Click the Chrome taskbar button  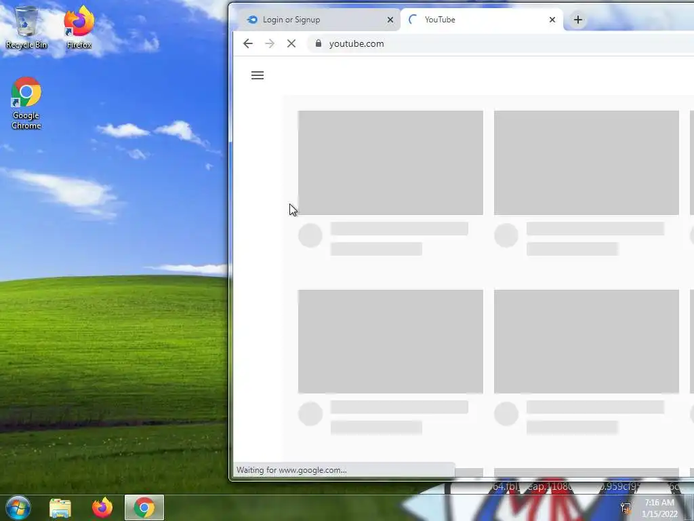pos(144,507)
